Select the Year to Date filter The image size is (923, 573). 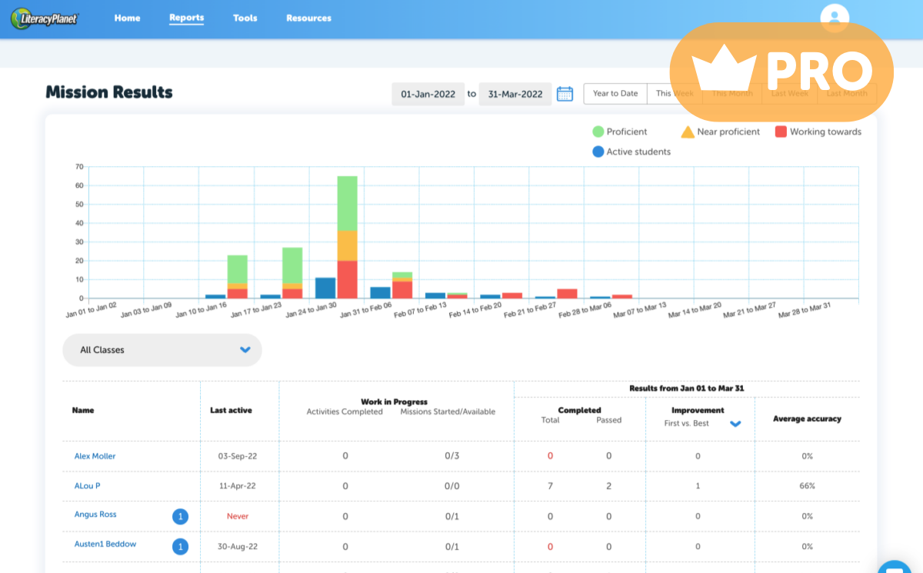coord(615,94)
